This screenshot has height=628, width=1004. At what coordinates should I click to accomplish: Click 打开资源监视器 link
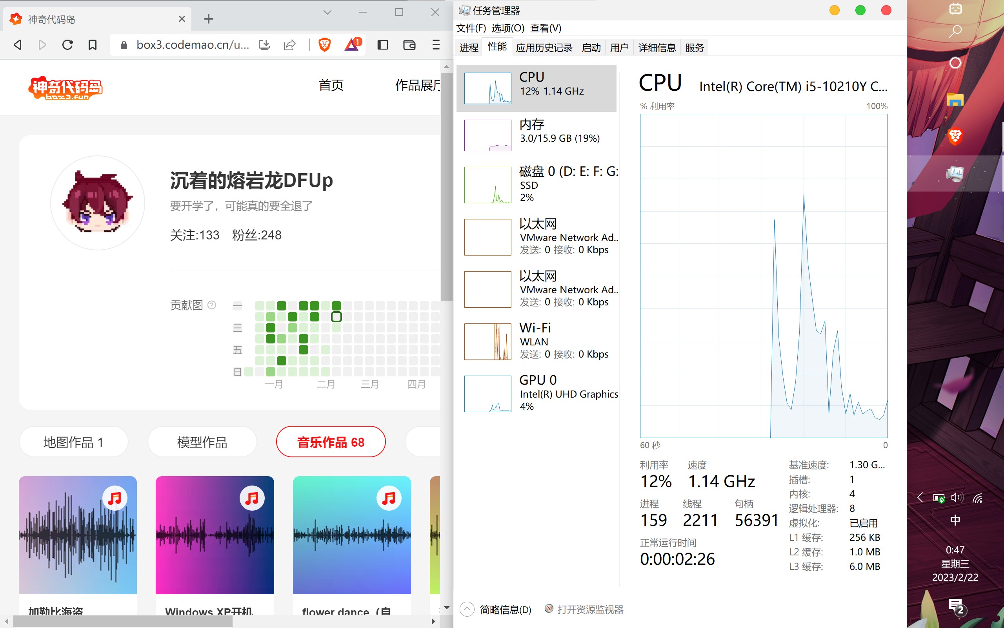coord(584,609)
